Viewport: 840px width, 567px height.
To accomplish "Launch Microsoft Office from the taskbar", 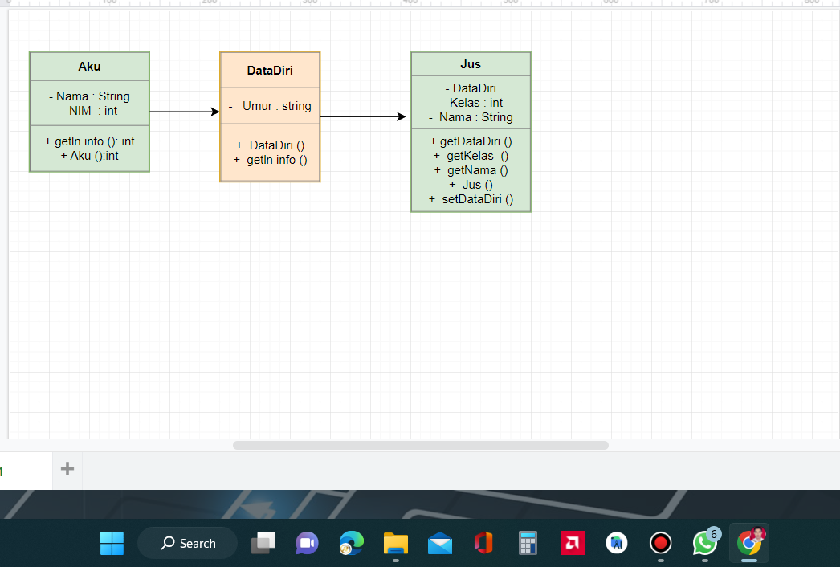I will (483, 543).
